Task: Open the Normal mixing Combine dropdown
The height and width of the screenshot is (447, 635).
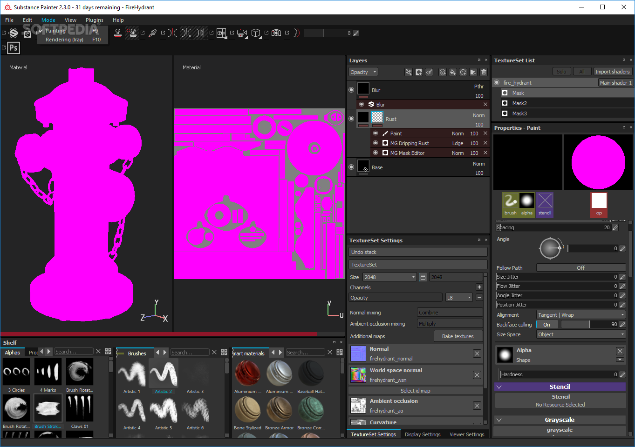Action: point(450,313)
